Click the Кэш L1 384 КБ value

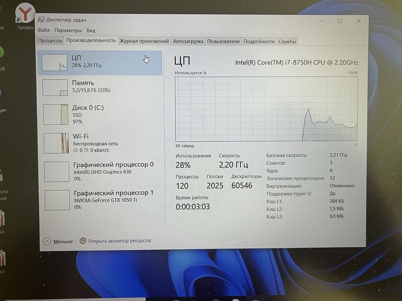(337, 201)
